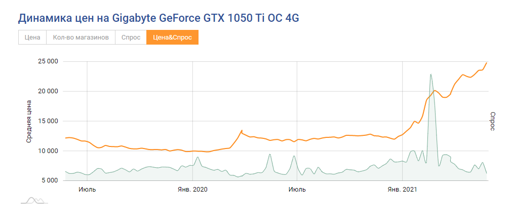Click the Июль label between Янв. 2020 and Янв. 2021
The height and width of the screenshot is (223, 512).
point(297,190)
